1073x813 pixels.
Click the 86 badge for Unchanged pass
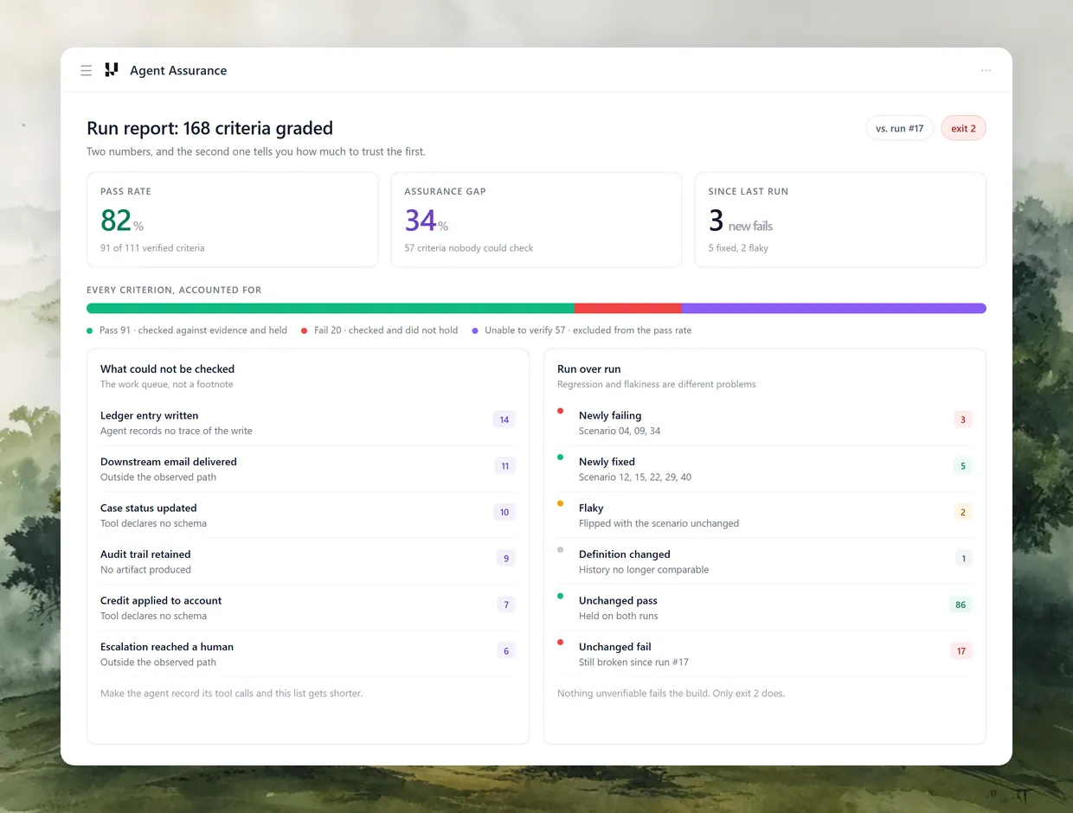[x=961, y=605]
